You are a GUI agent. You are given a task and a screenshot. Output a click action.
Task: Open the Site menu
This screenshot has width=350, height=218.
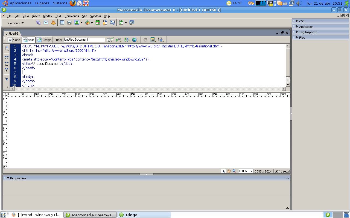[x=84, y=16]
